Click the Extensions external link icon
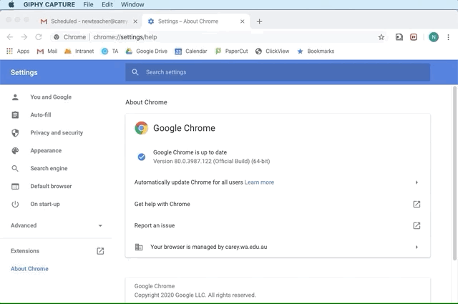Screen dimensions: 458x304 pyautogui.click(x=100, y=251)
